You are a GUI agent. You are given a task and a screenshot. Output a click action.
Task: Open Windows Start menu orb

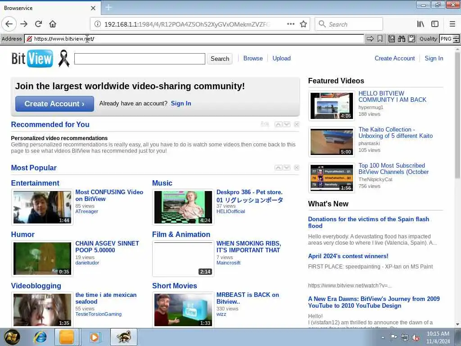click(12, 337)
